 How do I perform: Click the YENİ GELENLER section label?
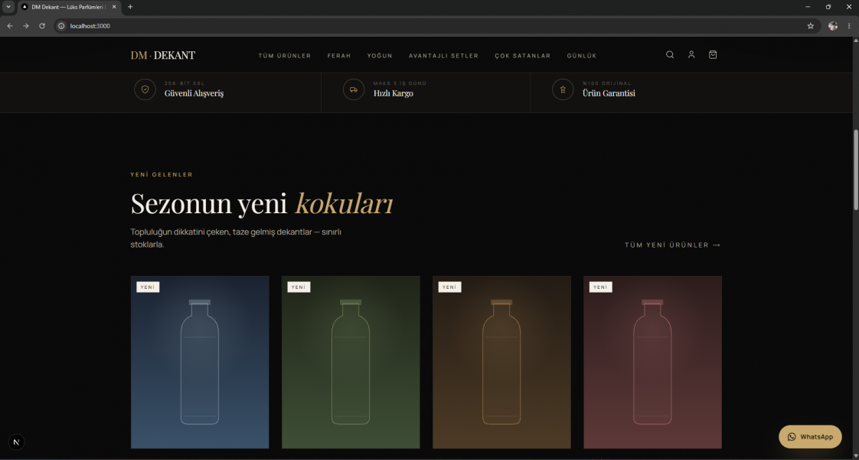(162, 174)
